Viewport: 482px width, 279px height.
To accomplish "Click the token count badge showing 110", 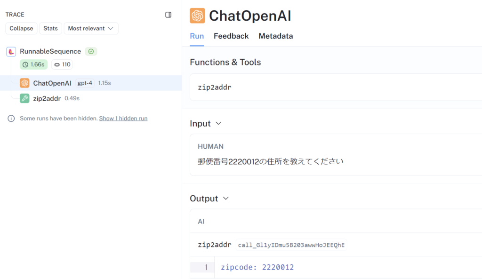I will coord(62,64).
